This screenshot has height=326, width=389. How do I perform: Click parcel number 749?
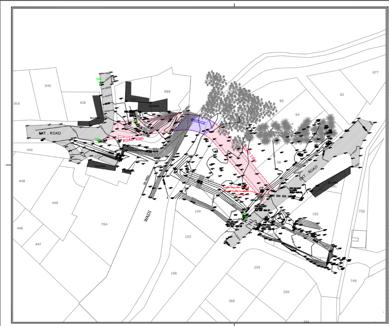353,281
